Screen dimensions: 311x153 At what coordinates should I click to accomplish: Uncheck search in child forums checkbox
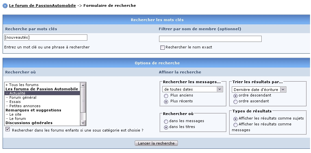[x=7, y=129]
